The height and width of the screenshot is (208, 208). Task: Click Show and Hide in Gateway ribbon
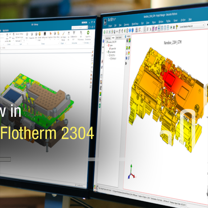[x=7, y=38]
